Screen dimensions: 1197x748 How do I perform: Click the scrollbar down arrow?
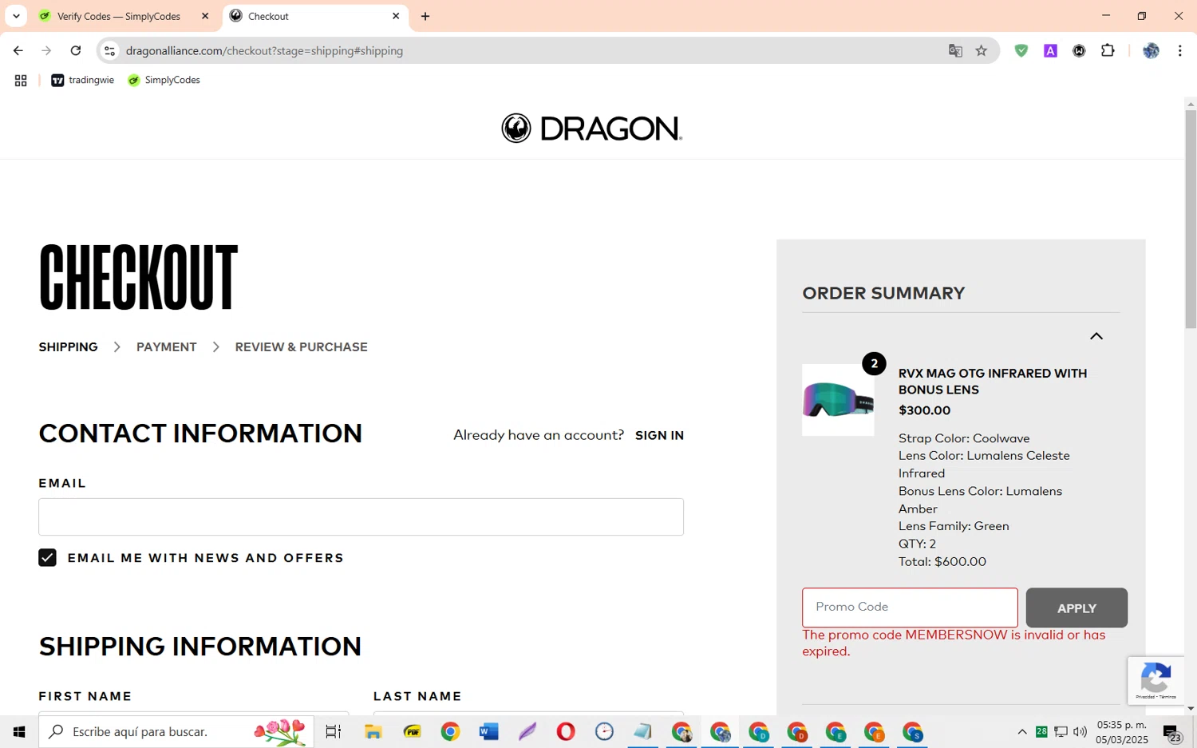point(1191,708)
